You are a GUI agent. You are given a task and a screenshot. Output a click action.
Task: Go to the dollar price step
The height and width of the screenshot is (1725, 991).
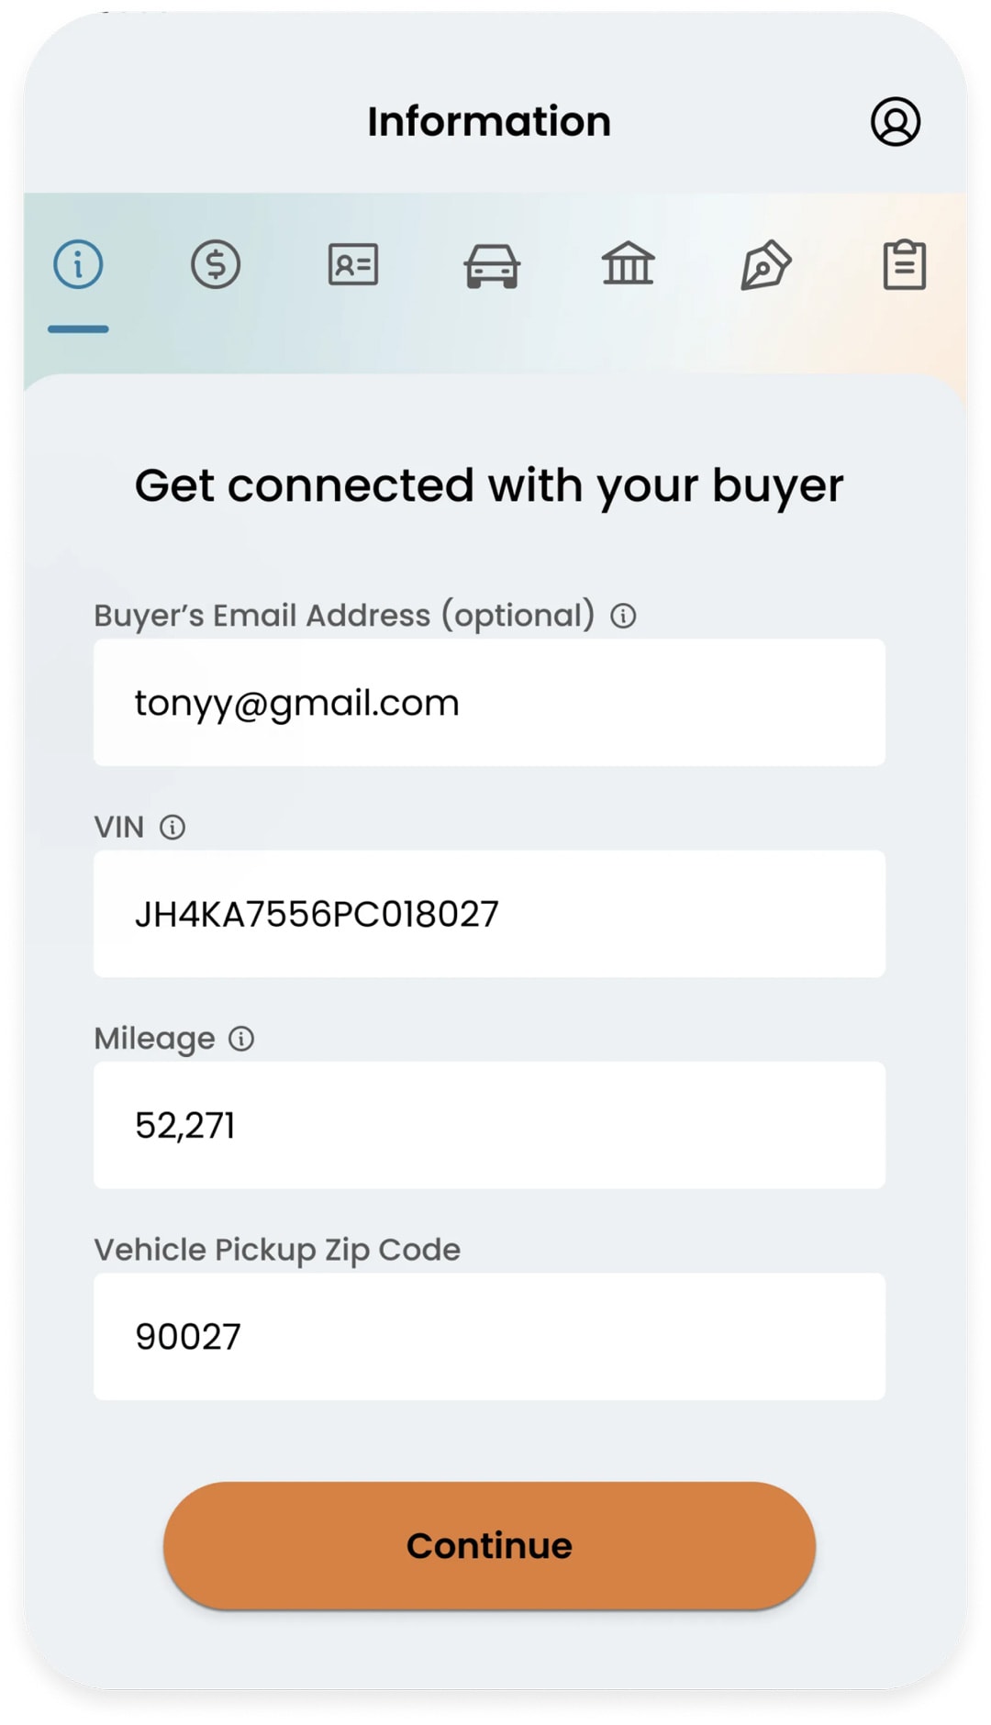216,264
